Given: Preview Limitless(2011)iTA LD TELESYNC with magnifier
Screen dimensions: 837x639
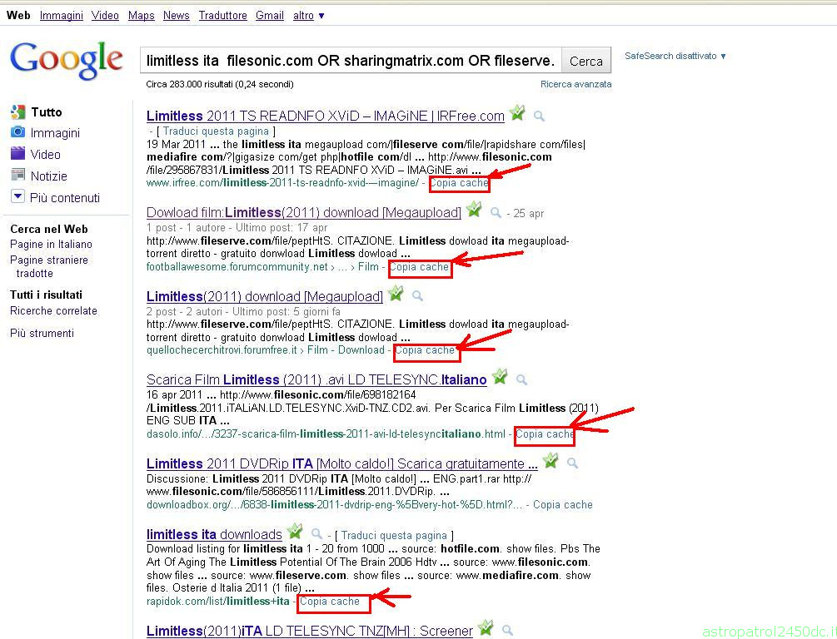Looking at the screenshot, I should (x=508, y=631).
